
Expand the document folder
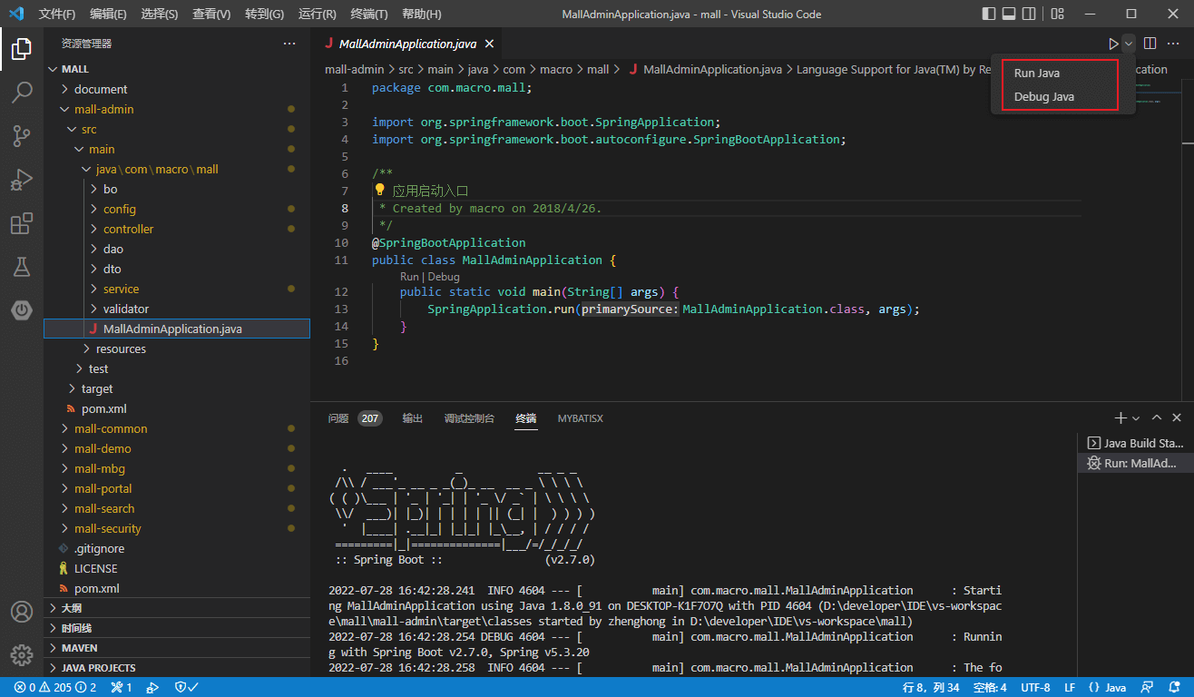tap(177, 89)
